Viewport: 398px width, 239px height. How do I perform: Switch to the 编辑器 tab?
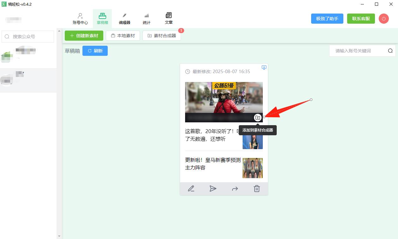pos(124,19)
